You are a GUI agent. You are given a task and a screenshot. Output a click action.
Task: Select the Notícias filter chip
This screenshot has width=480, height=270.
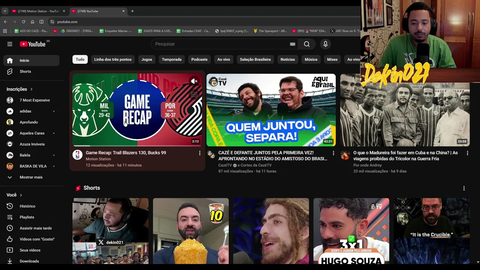288,59
